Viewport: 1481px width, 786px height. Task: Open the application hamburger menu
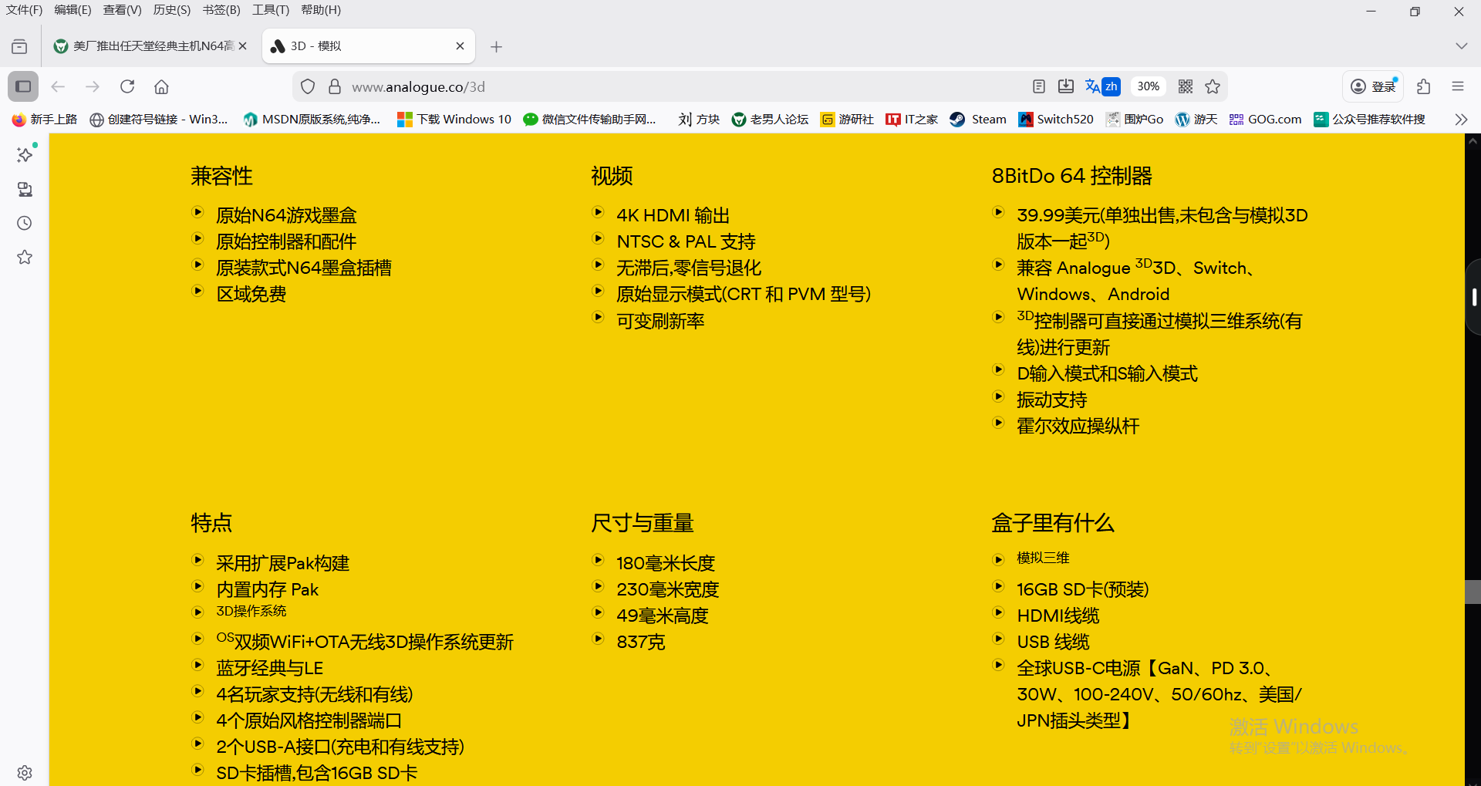(1457, 86)
